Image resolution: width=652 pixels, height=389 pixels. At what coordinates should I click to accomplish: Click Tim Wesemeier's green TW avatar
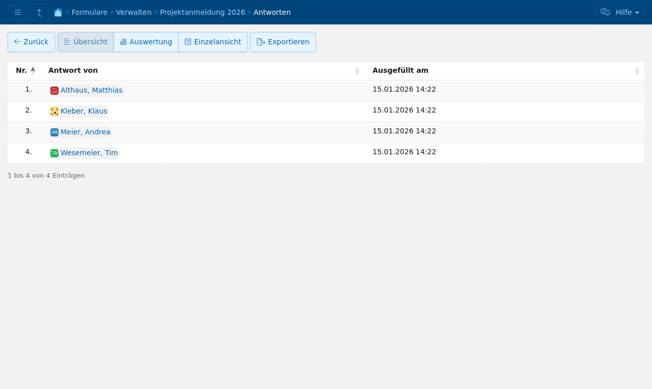[55, 153]
